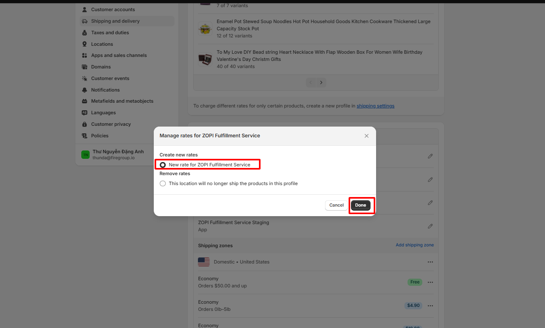Open Taxes and duties settings
This screenshot has height=328, width=545.
(110, 33)
